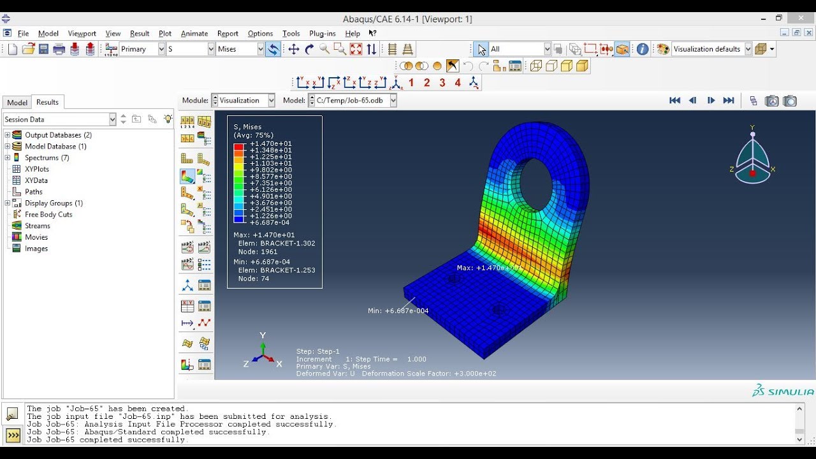816x459 pixels.
Task: Open the Mises invariant dropdown
Action: point(260,49)
